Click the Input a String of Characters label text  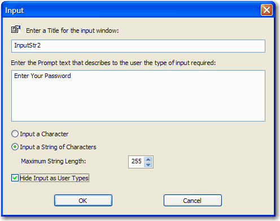(58, 147)
